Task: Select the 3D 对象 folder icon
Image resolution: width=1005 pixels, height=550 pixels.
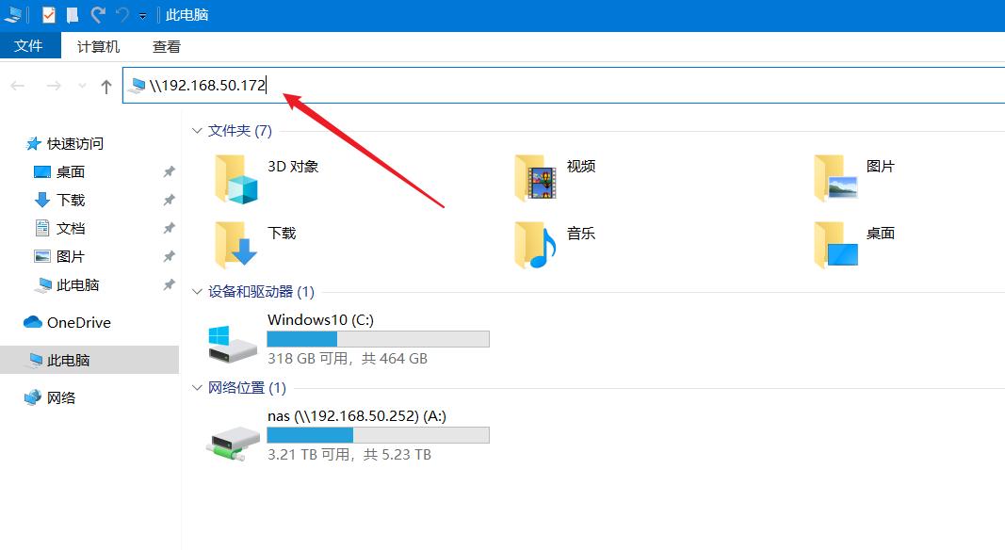Action: 235,179
